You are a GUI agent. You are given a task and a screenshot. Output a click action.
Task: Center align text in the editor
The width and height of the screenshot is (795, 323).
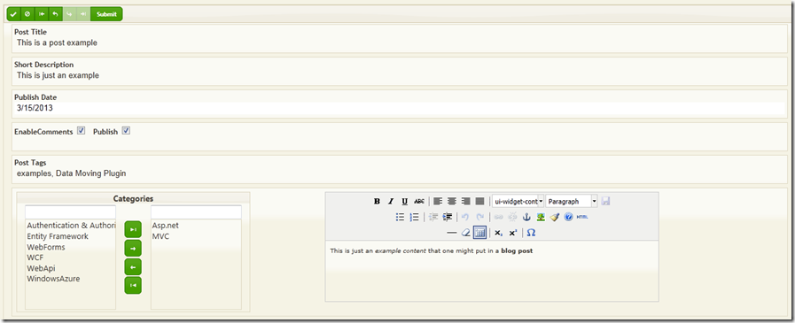point(452,202)
